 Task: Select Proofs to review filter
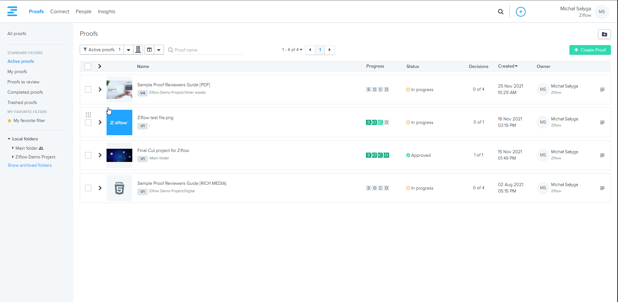(23, 82)
